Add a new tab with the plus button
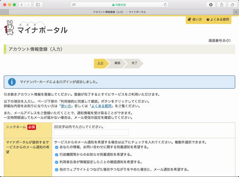Image resolution: width=239 pixels, height=177 pixels. [x=236, y=12]
